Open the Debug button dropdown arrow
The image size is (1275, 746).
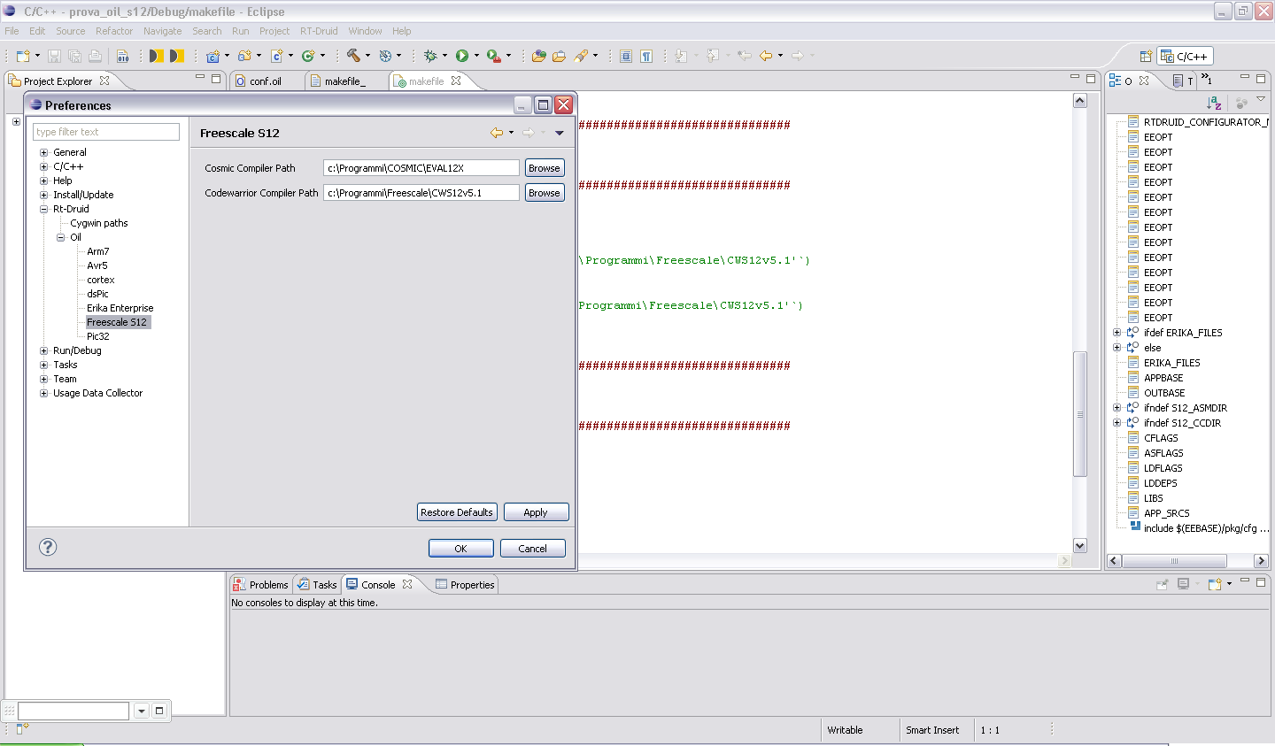tap(444, 56)
